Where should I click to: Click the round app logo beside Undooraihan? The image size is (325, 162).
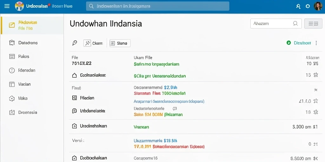click(x=19, y=6)
